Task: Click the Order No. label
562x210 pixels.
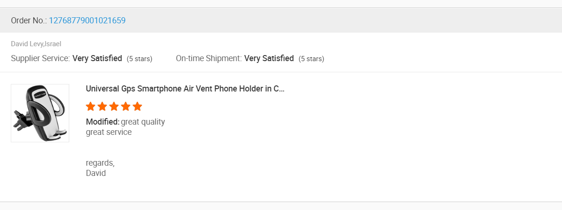Action: coord(29,21)
